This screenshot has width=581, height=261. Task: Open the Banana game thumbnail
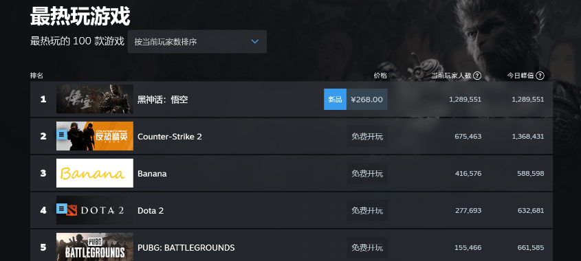click(95, 173)
